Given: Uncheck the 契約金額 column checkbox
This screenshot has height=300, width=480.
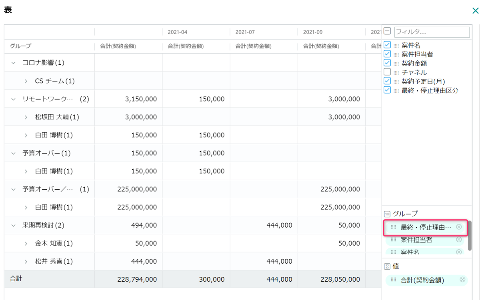Looking at the screenshot, I should pos(387,63).
